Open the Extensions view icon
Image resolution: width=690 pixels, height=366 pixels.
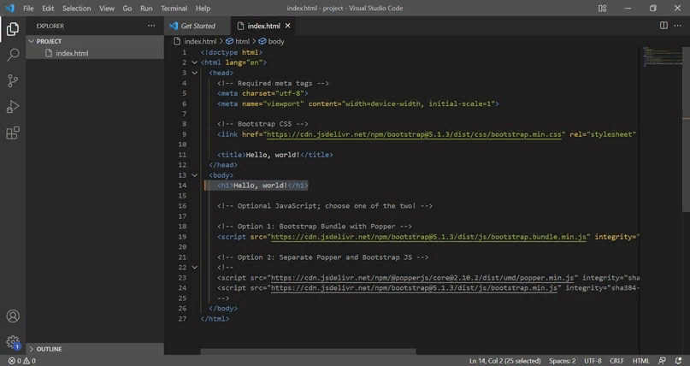[13, 133]
